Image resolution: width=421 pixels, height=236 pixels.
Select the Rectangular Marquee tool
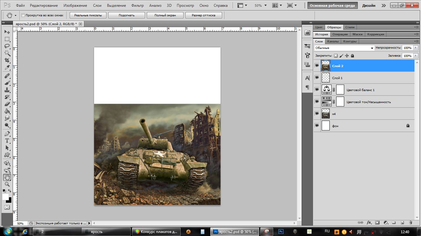click(x=7, y=39)
